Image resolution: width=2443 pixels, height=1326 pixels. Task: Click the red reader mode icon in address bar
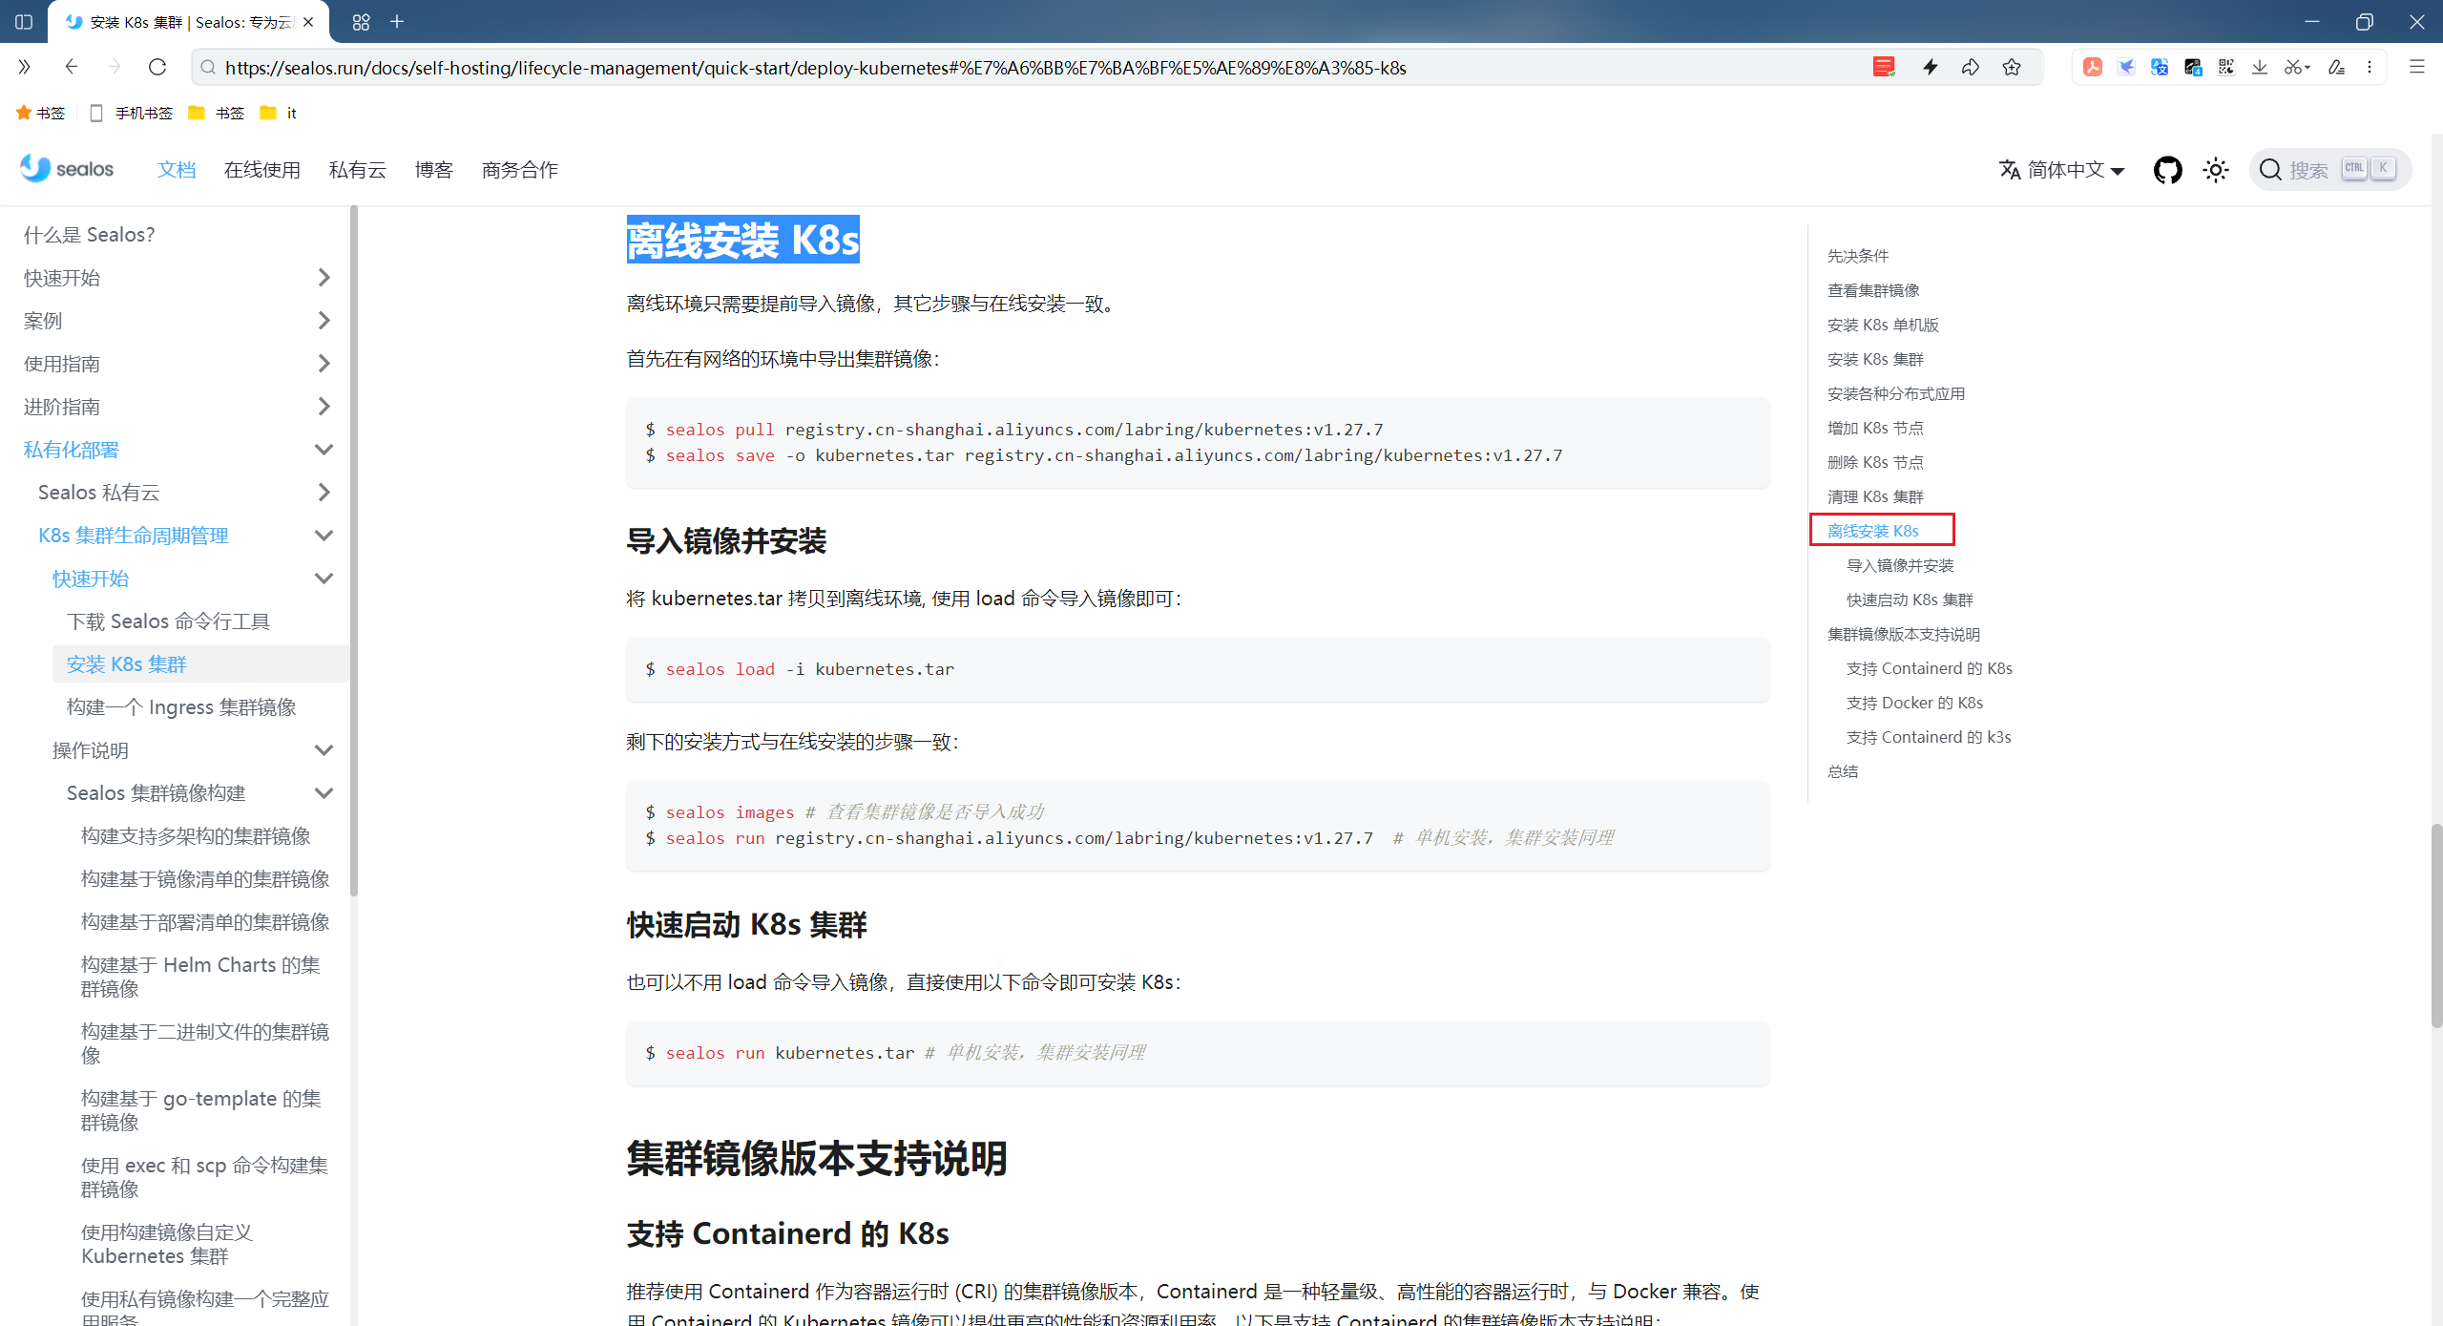pyautogui.click(x=1884, y=67)
